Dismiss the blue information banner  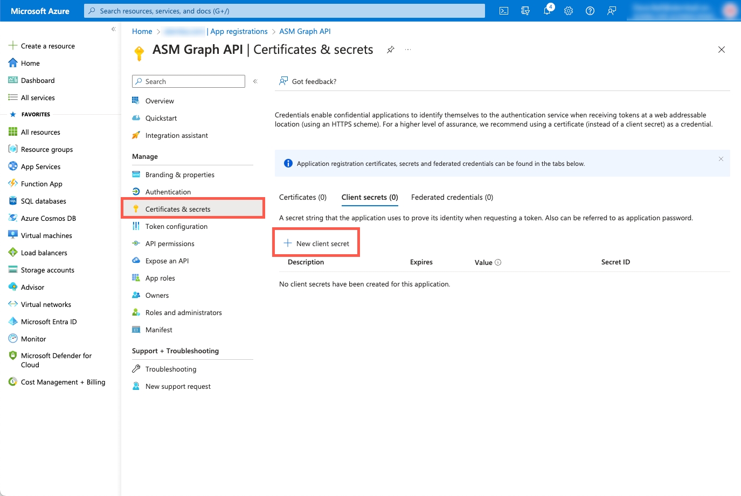[x=721, y=159]
